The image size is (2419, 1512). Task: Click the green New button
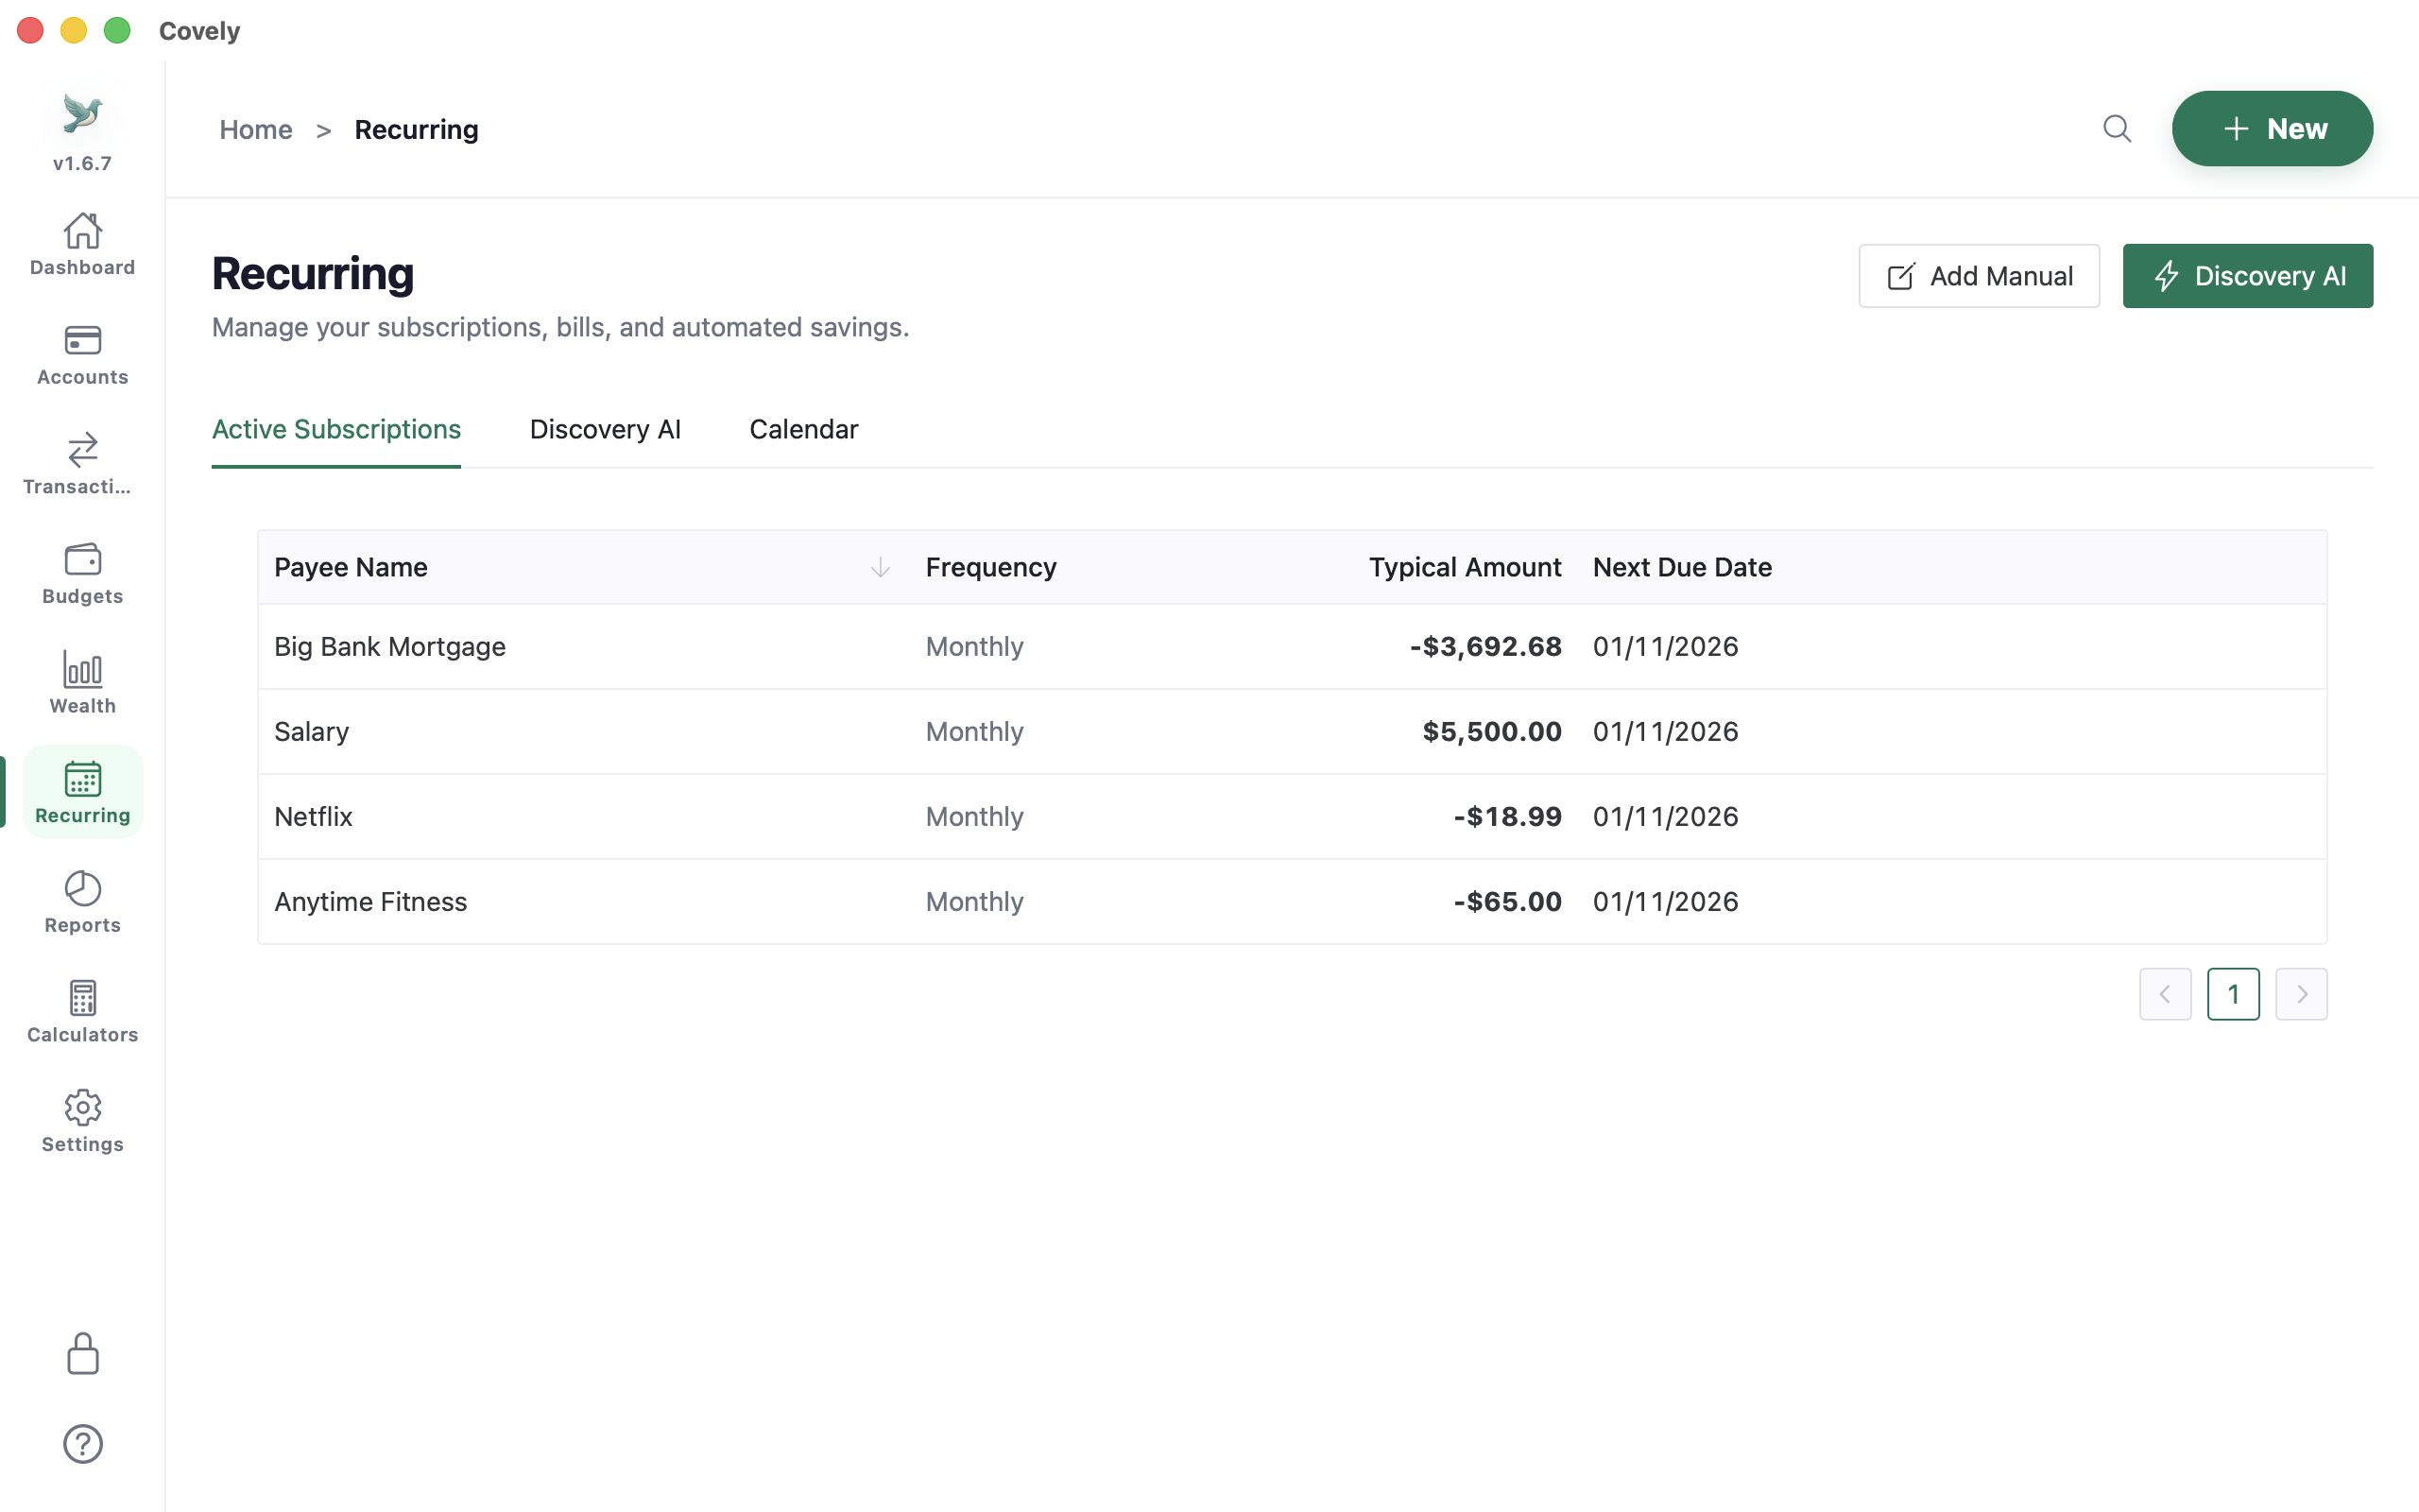[x=2271, y=129]
